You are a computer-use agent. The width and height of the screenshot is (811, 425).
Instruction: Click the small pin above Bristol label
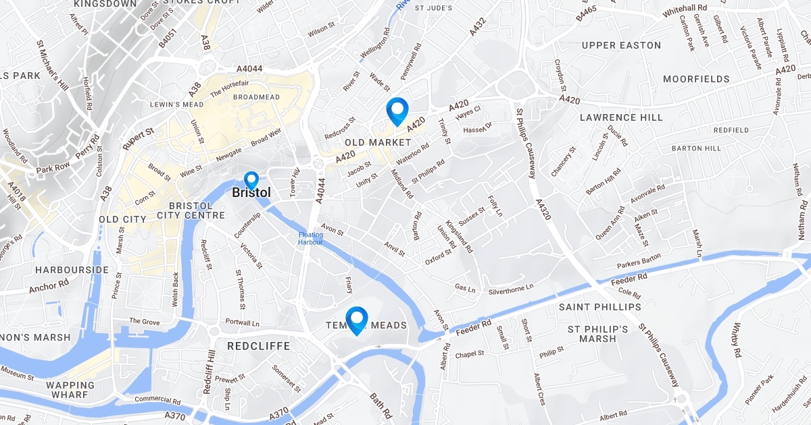[x=251, y=180]
